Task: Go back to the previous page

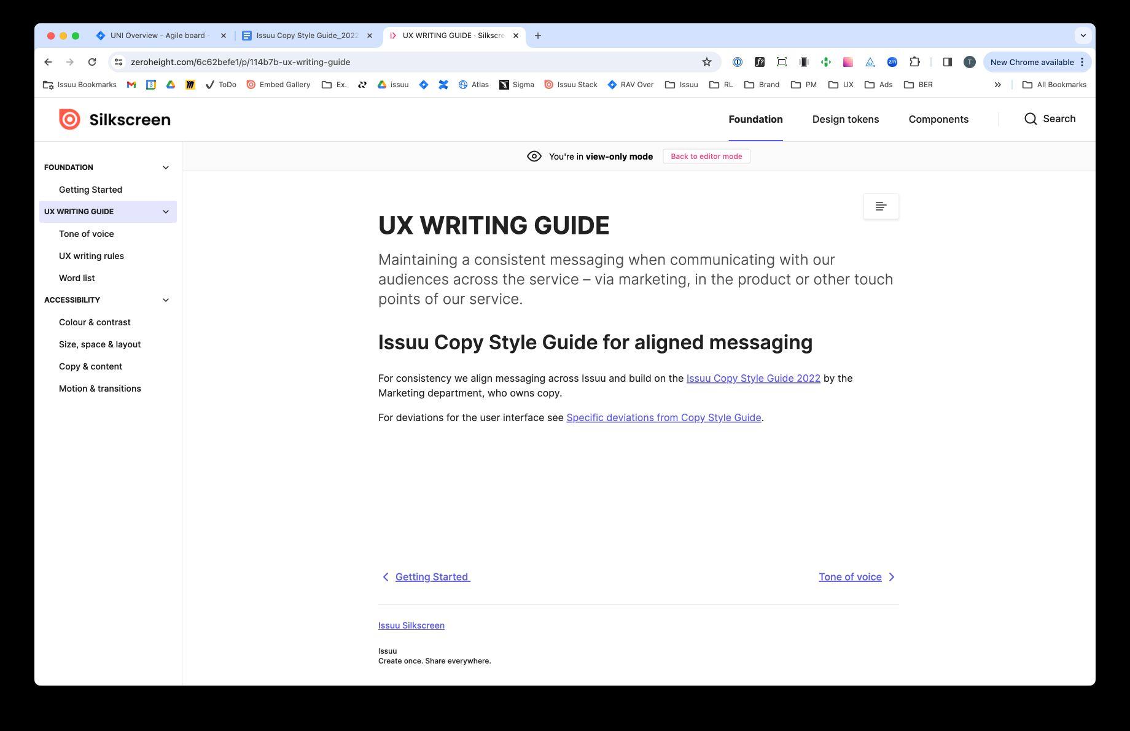Action: tap(48, 62)
